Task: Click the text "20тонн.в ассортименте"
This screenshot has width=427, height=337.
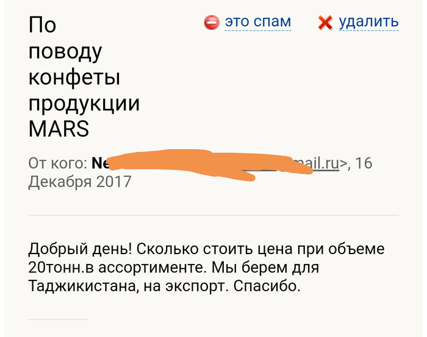Action: coord(109,268)
